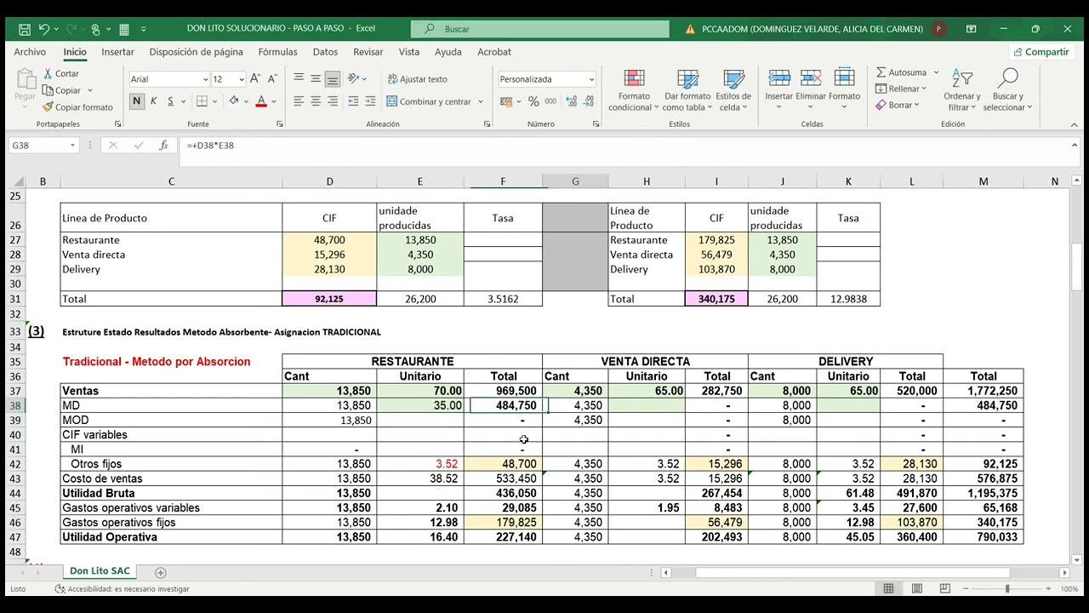
Task: Click the Save icon in title bar
Action: click(24, 29)
